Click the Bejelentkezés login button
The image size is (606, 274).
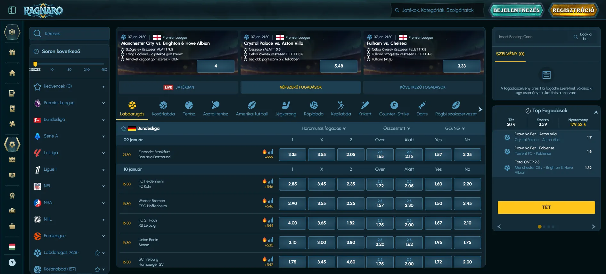tap(516, 10)
